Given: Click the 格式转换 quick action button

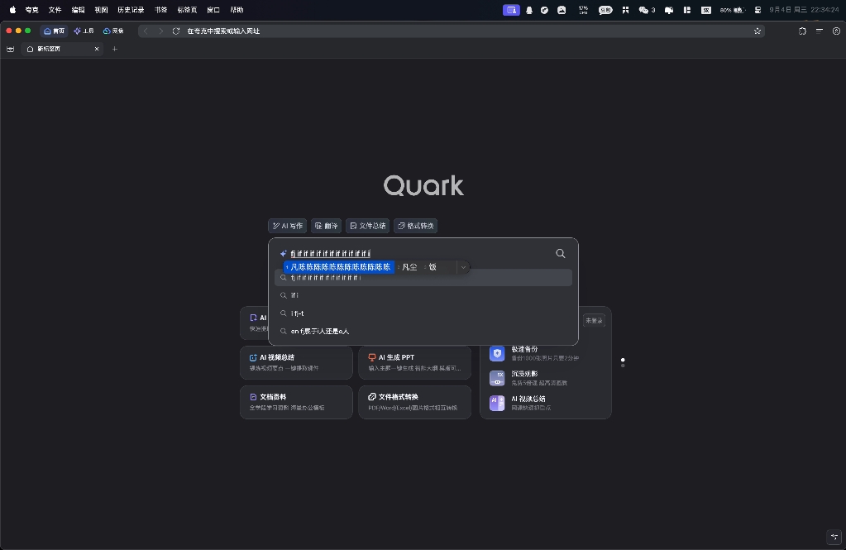Looking at the screenshot, I should pos(415,226).
